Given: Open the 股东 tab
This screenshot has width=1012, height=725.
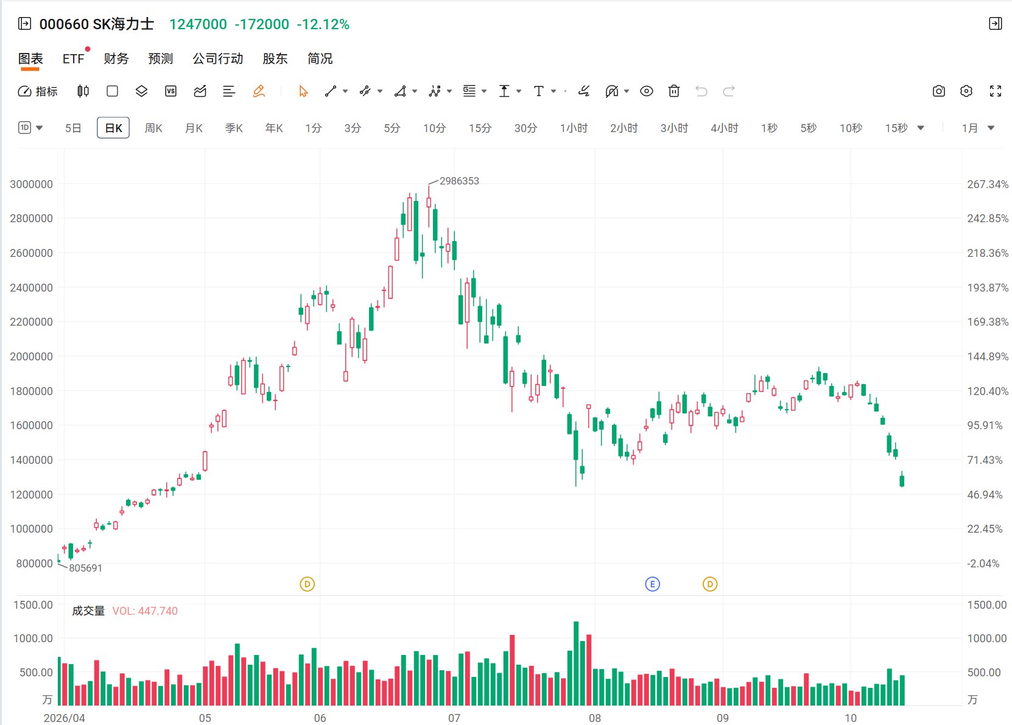Looking at the screenshot, I should 275,58.
